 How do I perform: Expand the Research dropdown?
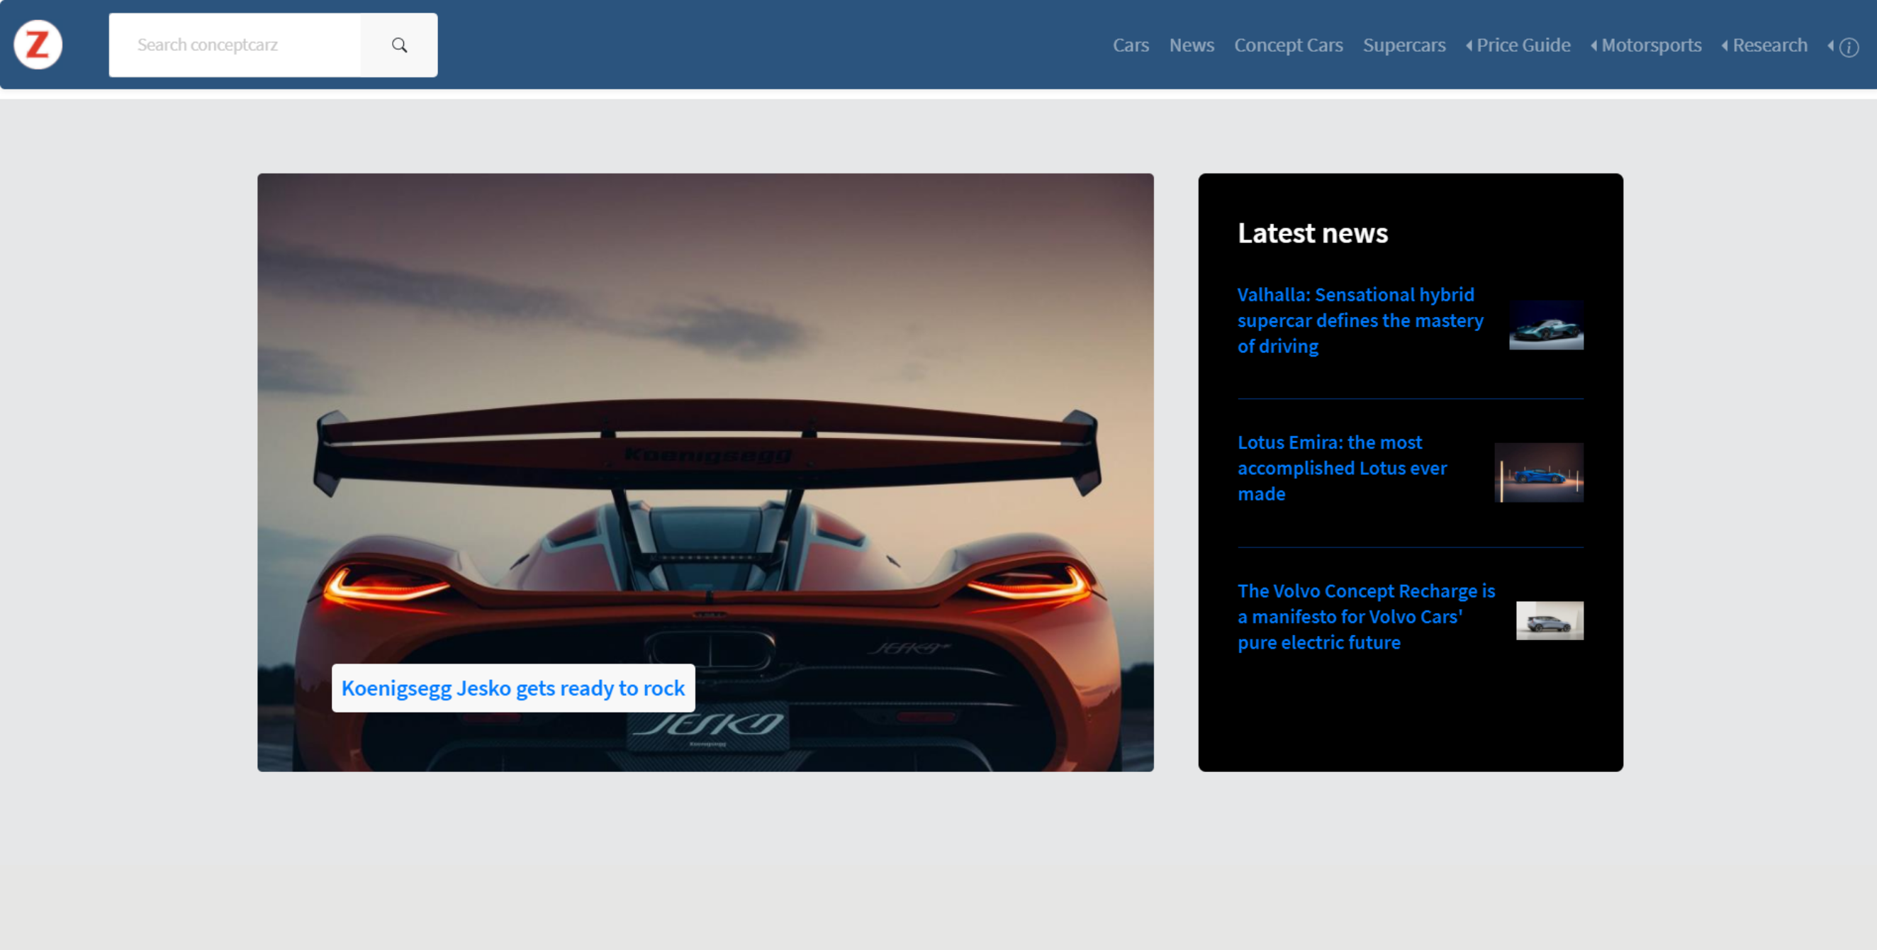[x=1764, y=45]
